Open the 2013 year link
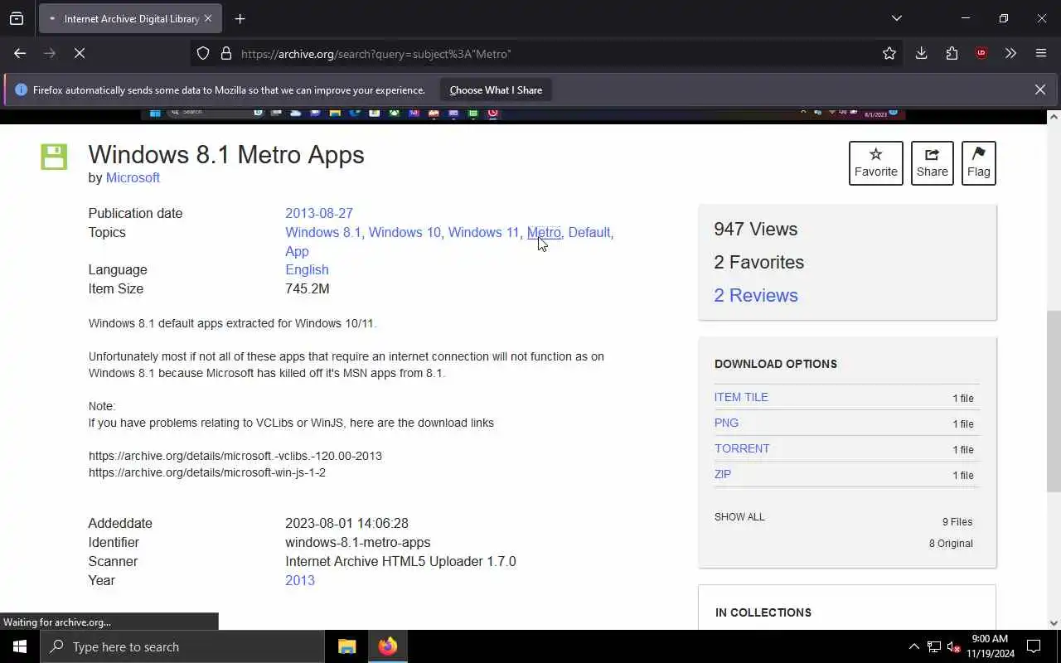Screen dimensions: 1061x663 tap(300, 580)
